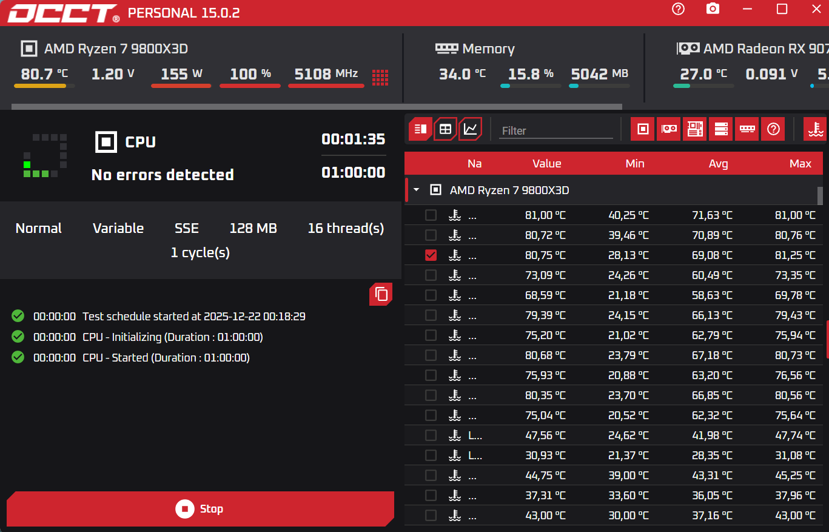Screen dimensions: 829x532
Task: Switch sensors to graph view icon
Action: click(x=470, y=129)
